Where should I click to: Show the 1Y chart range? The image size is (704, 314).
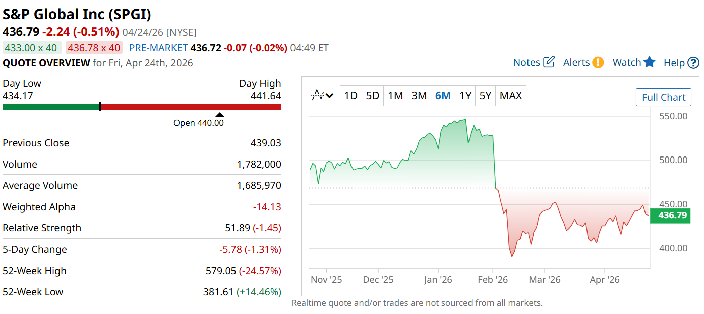pyautogui.click(x=465, y=96)
